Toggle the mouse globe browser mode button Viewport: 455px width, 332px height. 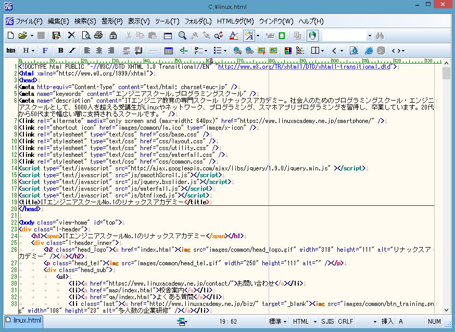point(312,35)
